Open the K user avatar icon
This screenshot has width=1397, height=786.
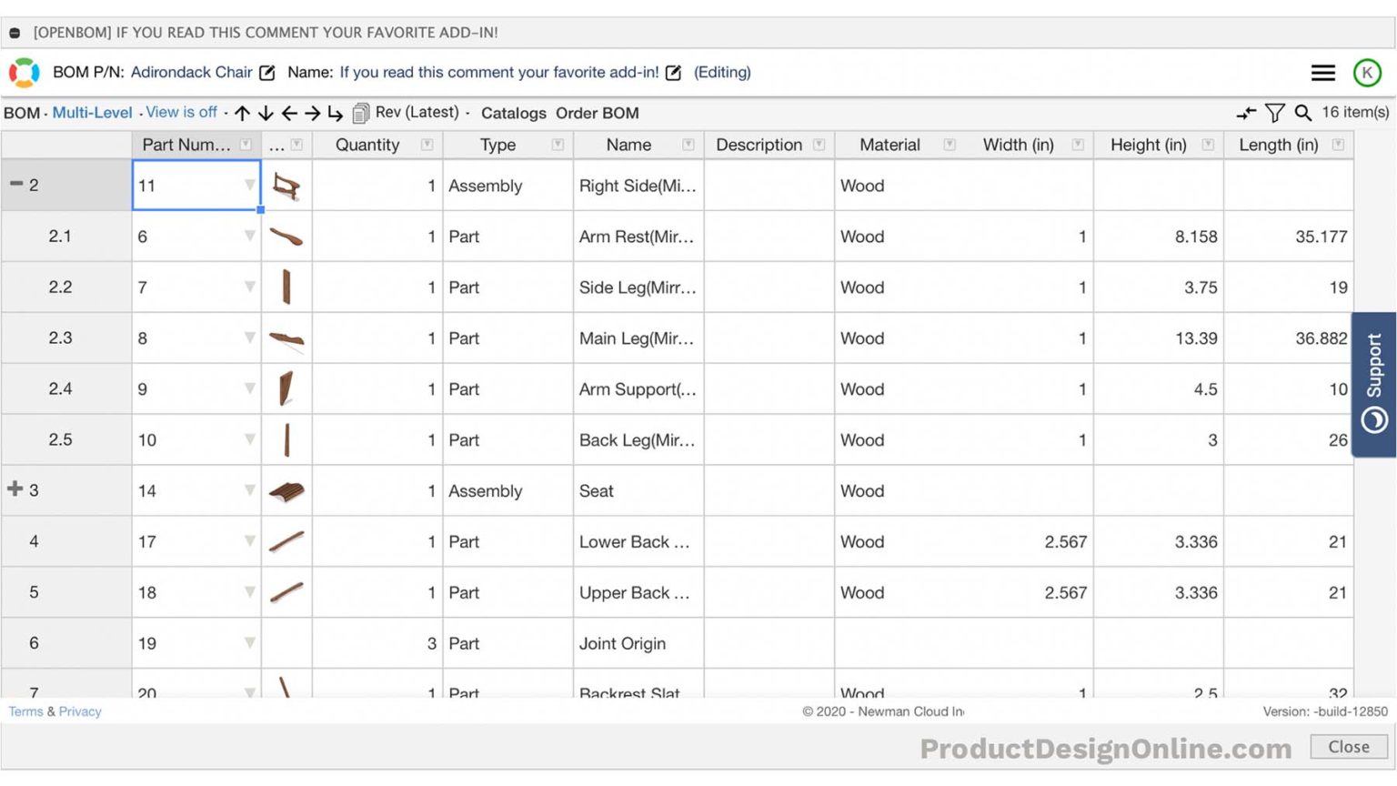(1368, 73)
